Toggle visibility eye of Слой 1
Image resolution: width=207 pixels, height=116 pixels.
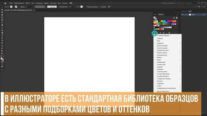pyautogui.click(x=182, y=15)
